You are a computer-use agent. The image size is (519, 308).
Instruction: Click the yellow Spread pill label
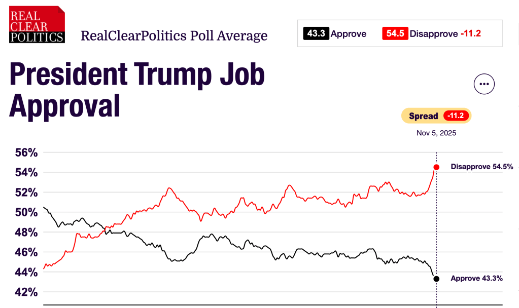tap(423, 116)
